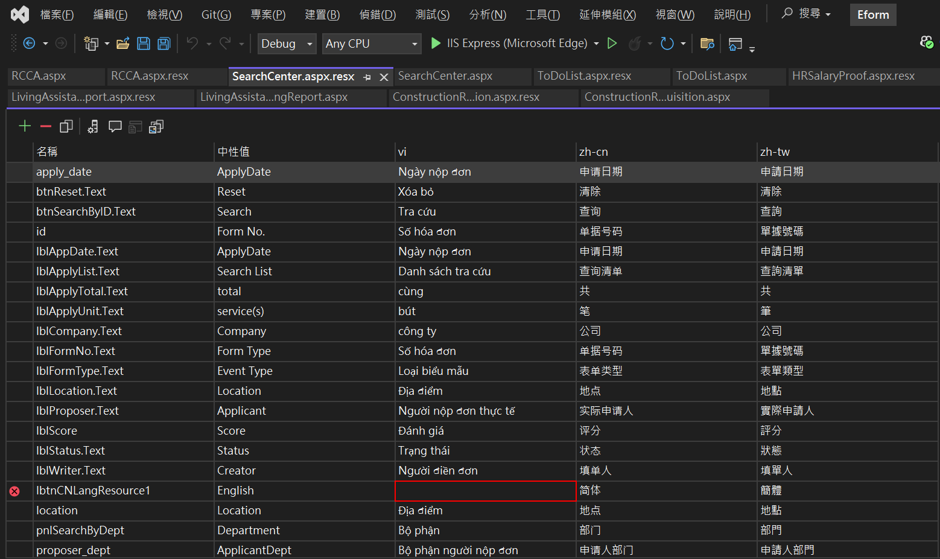
Task: Open the Debug configuration dropdown
Action: 310,44
